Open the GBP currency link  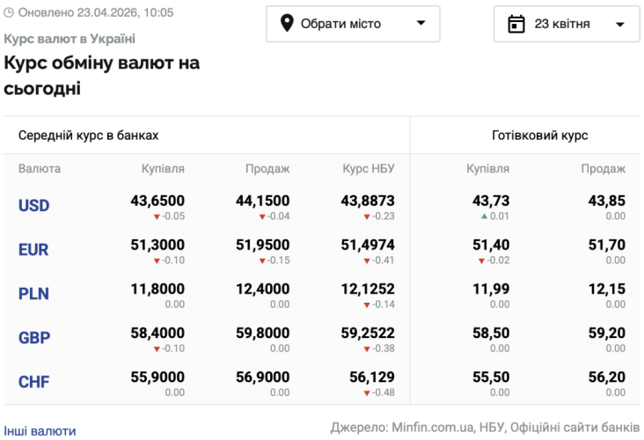[x=33, y=338]
